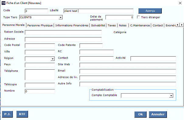Click the Libellé field containing client test

click(99, 11)
